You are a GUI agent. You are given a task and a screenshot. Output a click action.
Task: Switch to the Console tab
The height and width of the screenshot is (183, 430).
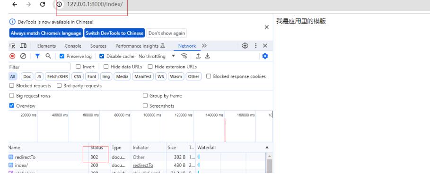tap(73, 46)
